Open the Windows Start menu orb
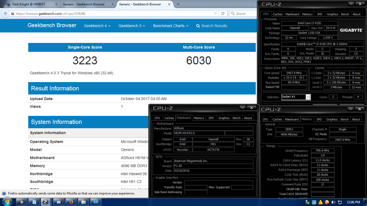Viewport: 367px width, 206px height. coord(7,202)
